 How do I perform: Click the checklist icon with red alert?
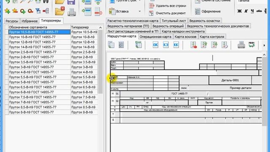point(194,45)
